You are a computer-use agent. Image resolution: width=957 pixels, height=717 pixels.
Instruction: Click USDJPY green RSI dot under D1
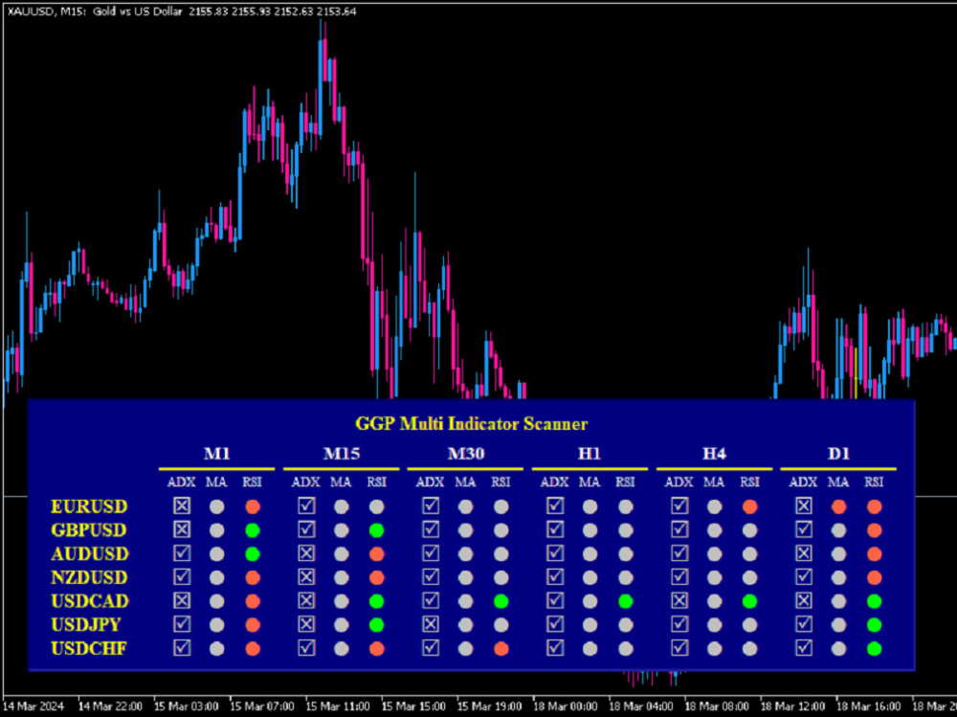pyautogui.click(x=875, y=625)
